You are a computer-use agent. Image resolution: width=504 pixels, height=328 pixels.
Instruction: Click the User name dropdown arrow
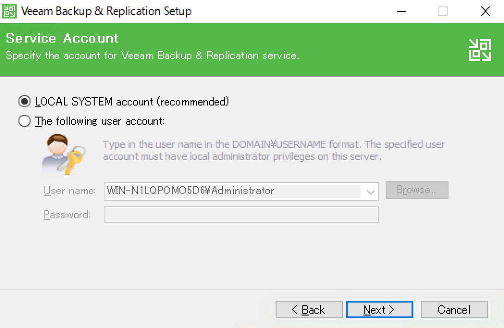[x=370, y=190]
